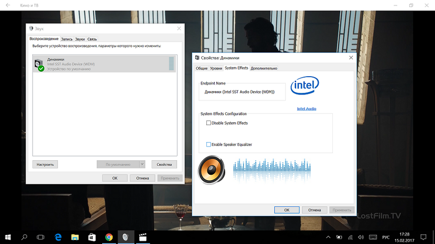Select the Sound dialog taskbar icon
Image resolution: width=435 pixels, height=244 pixels.
(125, 238)
